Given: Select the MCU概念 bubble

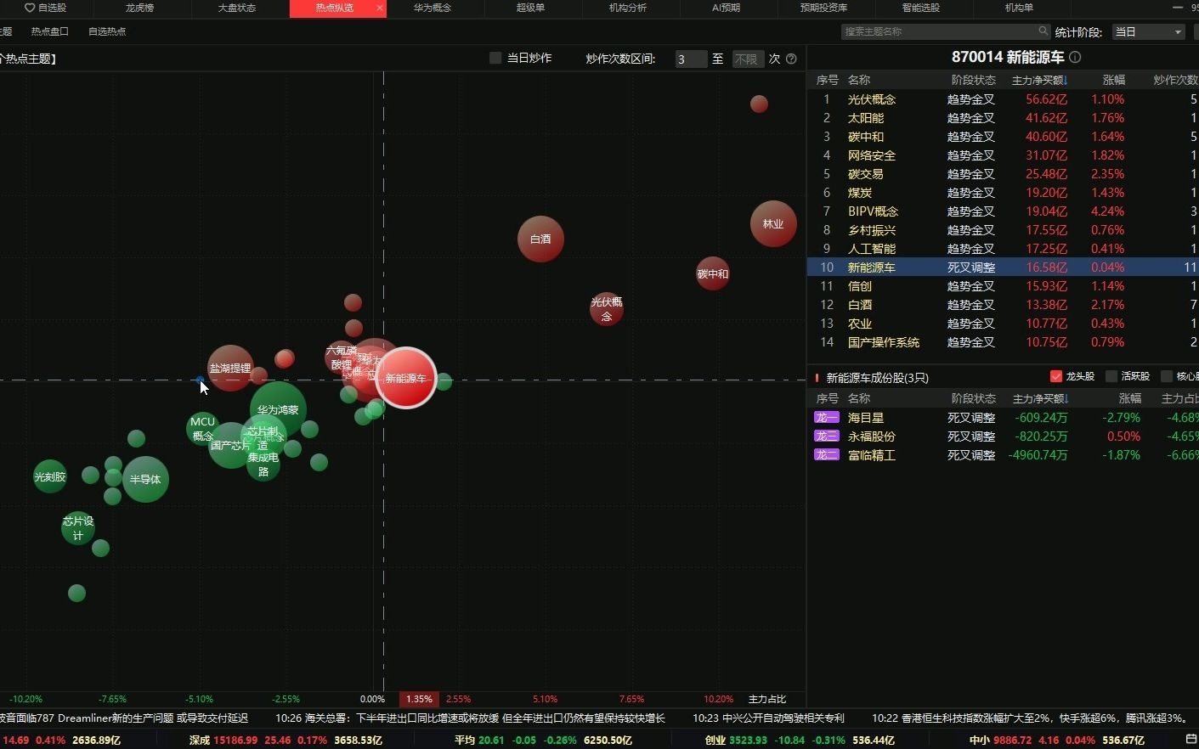Looking at the screenshot, I should (x=202, y=428).
